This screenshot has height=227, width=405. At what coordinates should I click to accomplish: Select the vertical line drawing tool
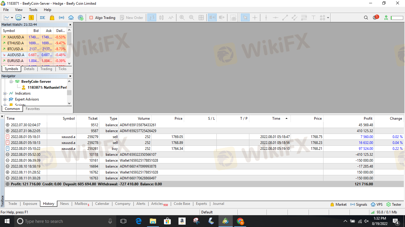pyautogui.click(x=266, y=18)
